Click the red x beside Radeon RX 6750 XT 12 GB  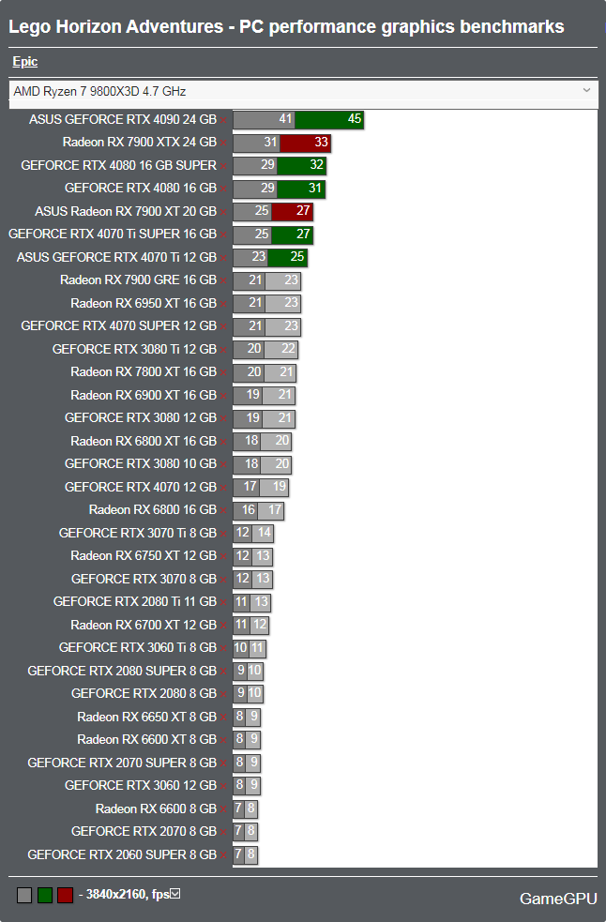click(x=223, y=557)
